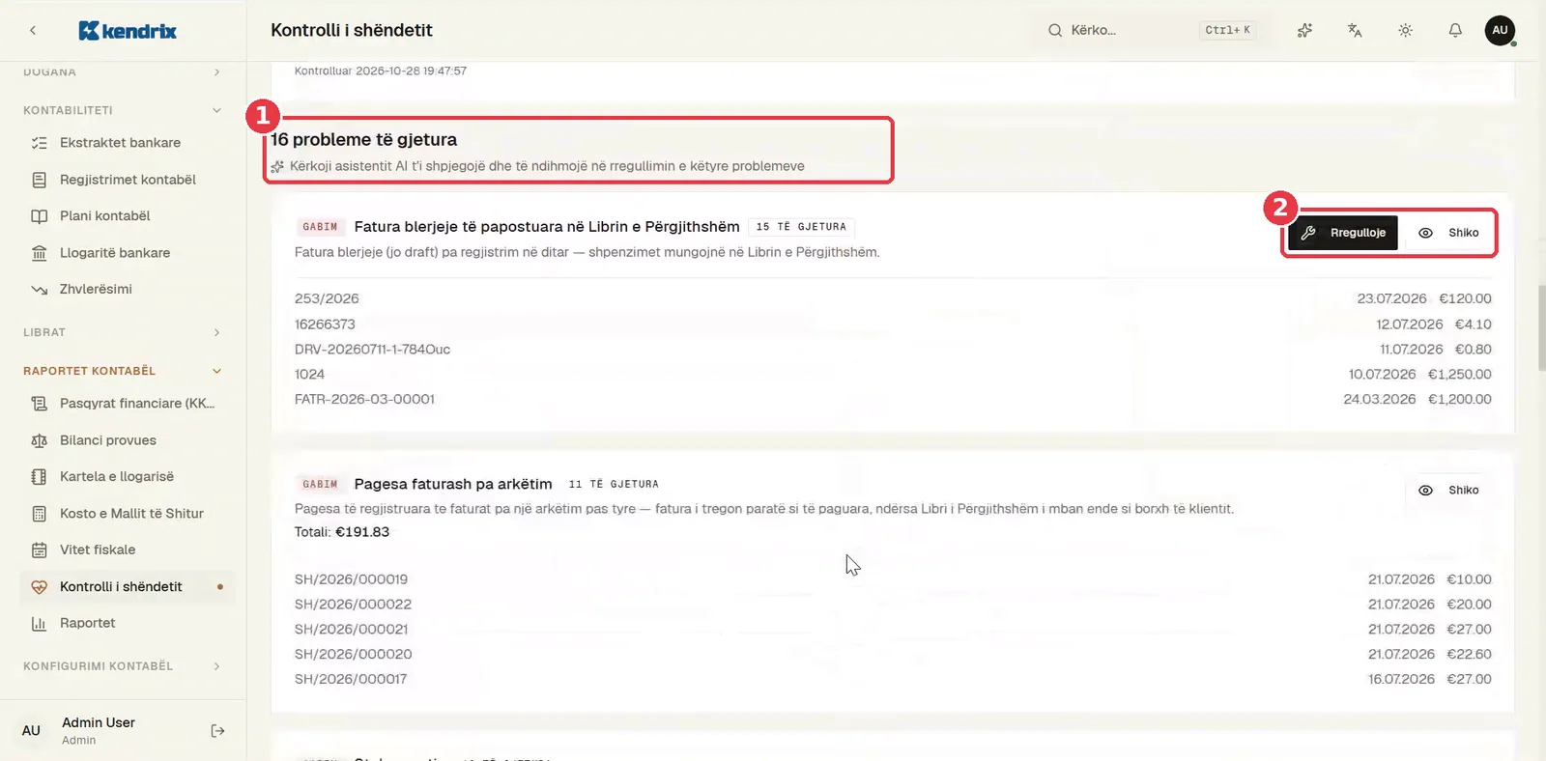The height and width of the screenshot is (761, 1546).
Task: Click the page vertical scrollbar
Action: (1541, 328)
